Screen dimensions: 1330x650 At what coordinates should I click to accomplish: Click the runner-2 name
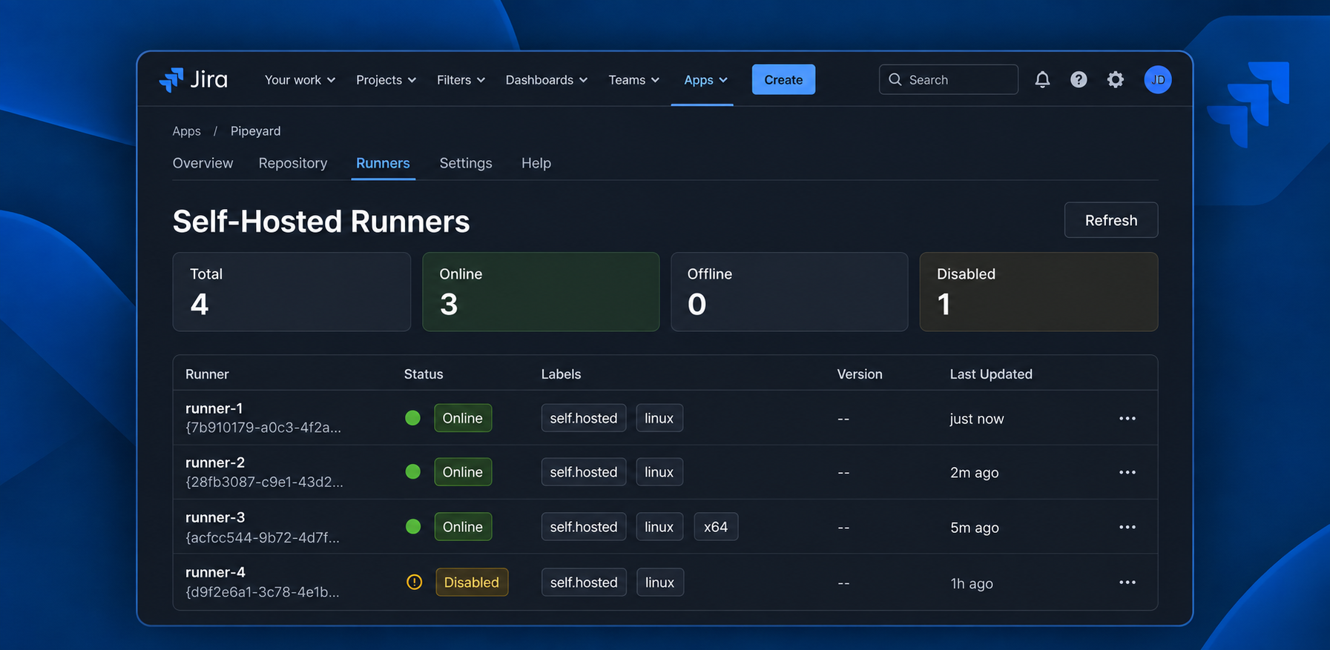coord(215,462)
